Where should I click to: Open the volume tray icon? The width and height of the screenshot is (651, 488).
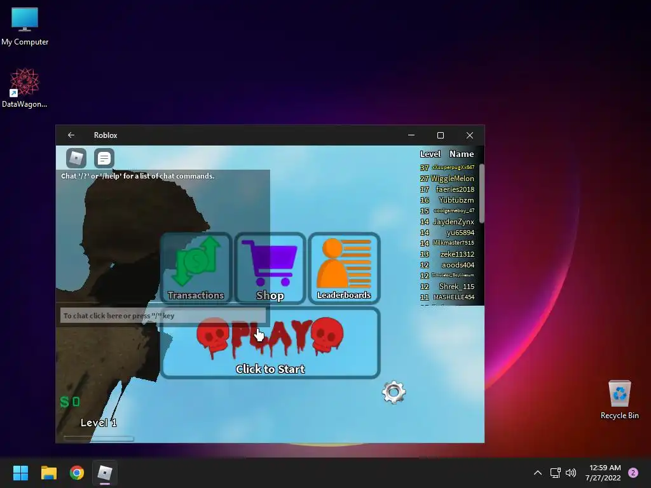click(x=571, y=473)
